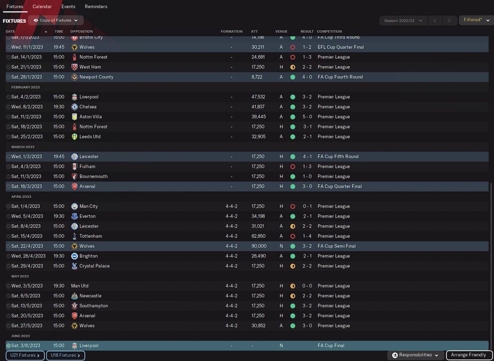Click the Aston Villa club badge
This screenshot has height=361, width=494.
[74, 117]
